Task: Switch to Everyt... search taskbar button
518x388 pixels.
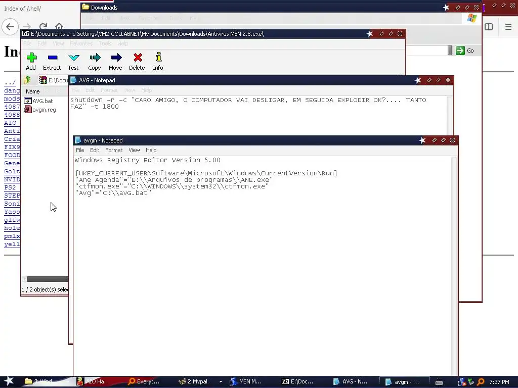Action: click(144, 382)
